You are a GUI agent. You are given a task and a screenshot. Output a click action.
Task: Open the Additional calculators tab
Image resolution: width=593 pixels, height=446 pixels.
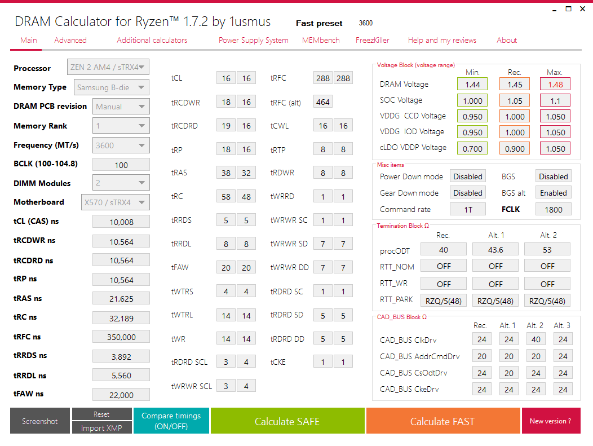[152, 40]
